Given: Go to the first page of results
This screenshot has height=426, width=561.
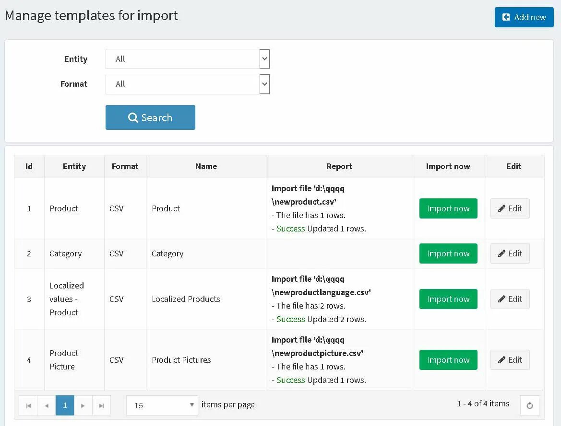Looking at the screenshot, I should (x=28, y=405).
